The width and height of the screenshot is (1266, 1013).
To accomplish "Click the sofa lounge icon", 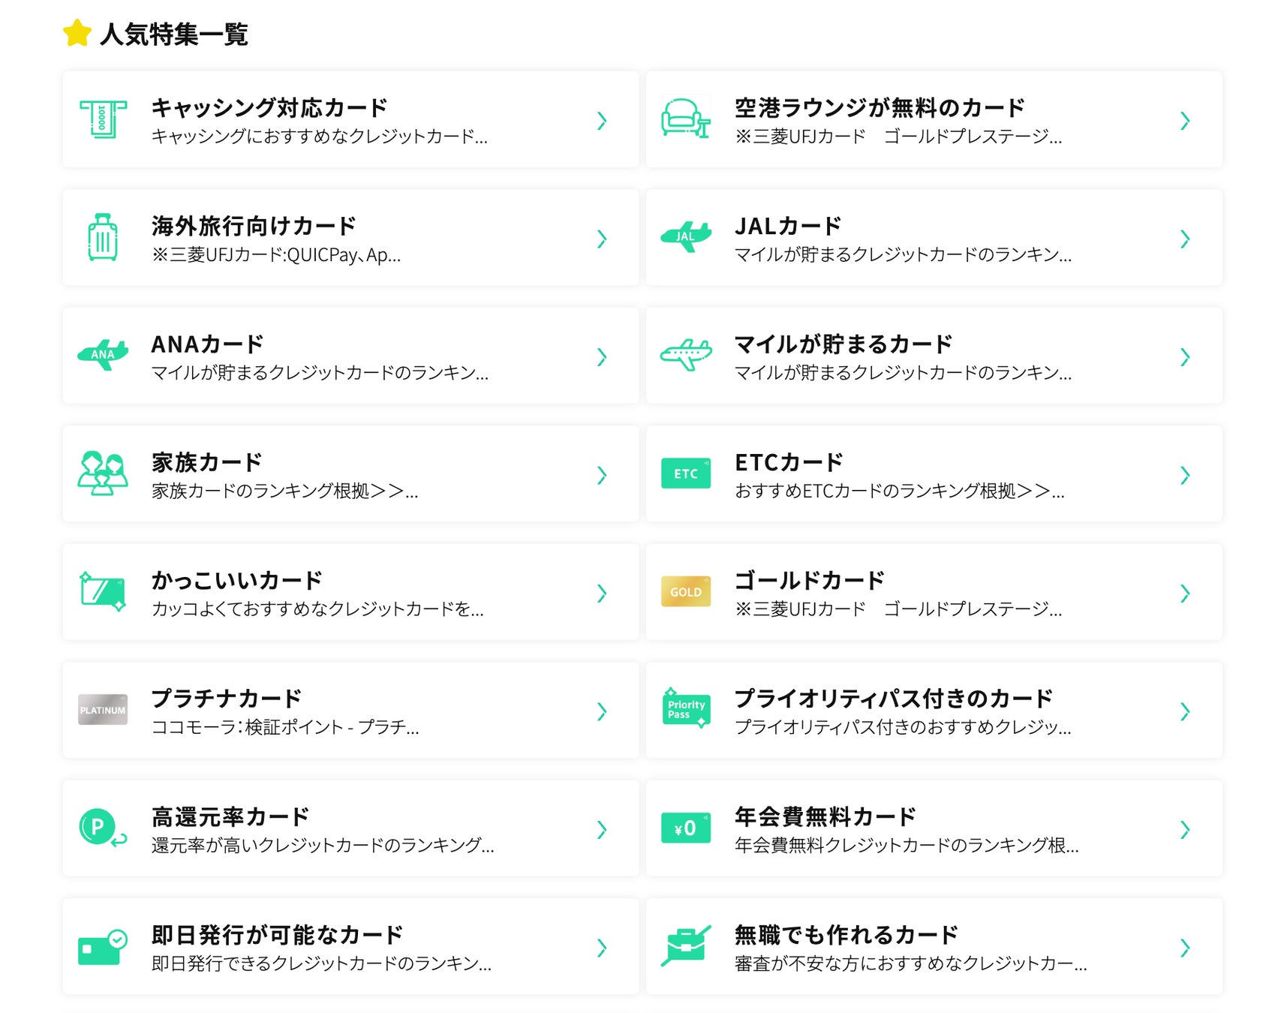I will coord(685,120).
